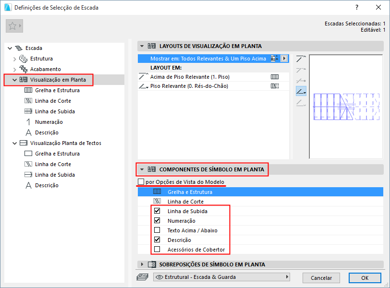390x288 pixels.
Task: Confirm with the OK button
Action: (365, 278)
